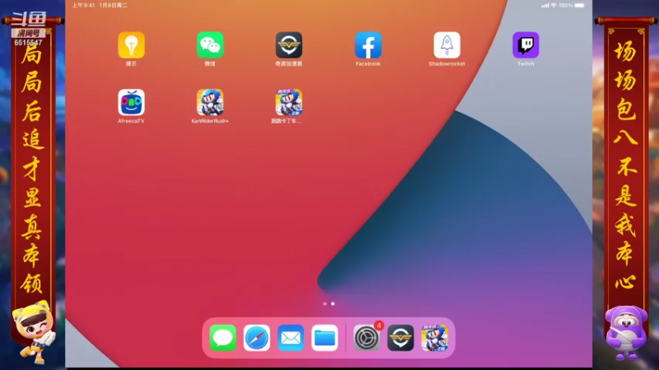Open the Chinese kart racing game on home screen

pyautogui.click(x=289, y=102)
